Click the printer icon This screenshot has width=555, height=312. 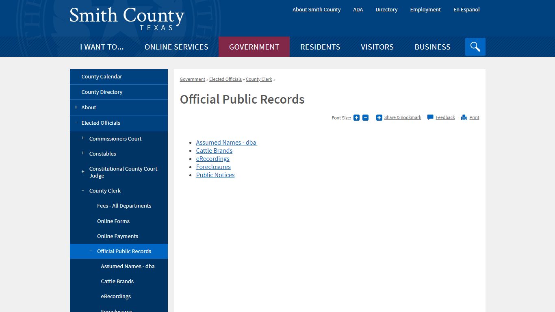click(x=464, y=118)
